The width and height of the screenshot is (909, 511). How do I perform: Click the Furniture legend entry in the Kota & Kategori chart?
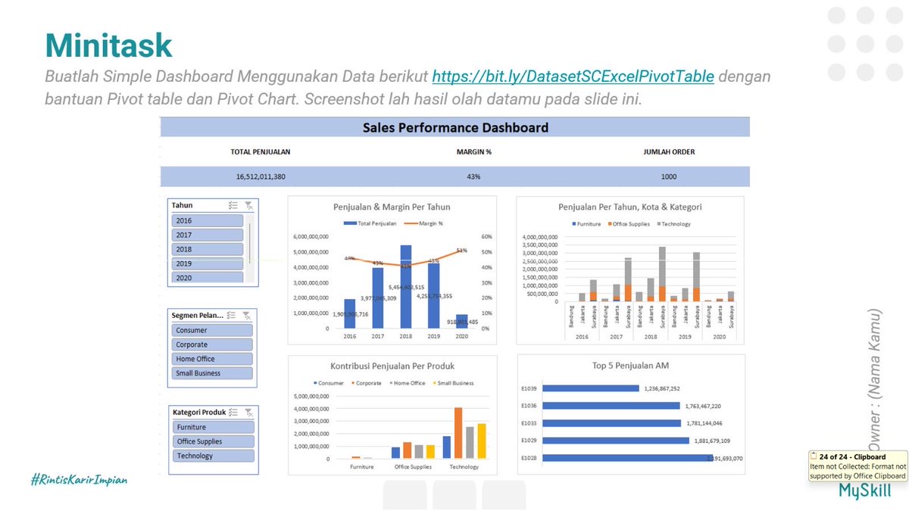587,224
